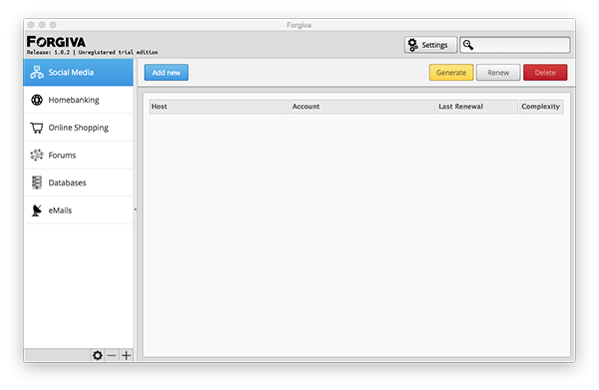Viewport: 599px width, 390px height.
Task: Sort by Last Renewal column header
Action: 477,107
